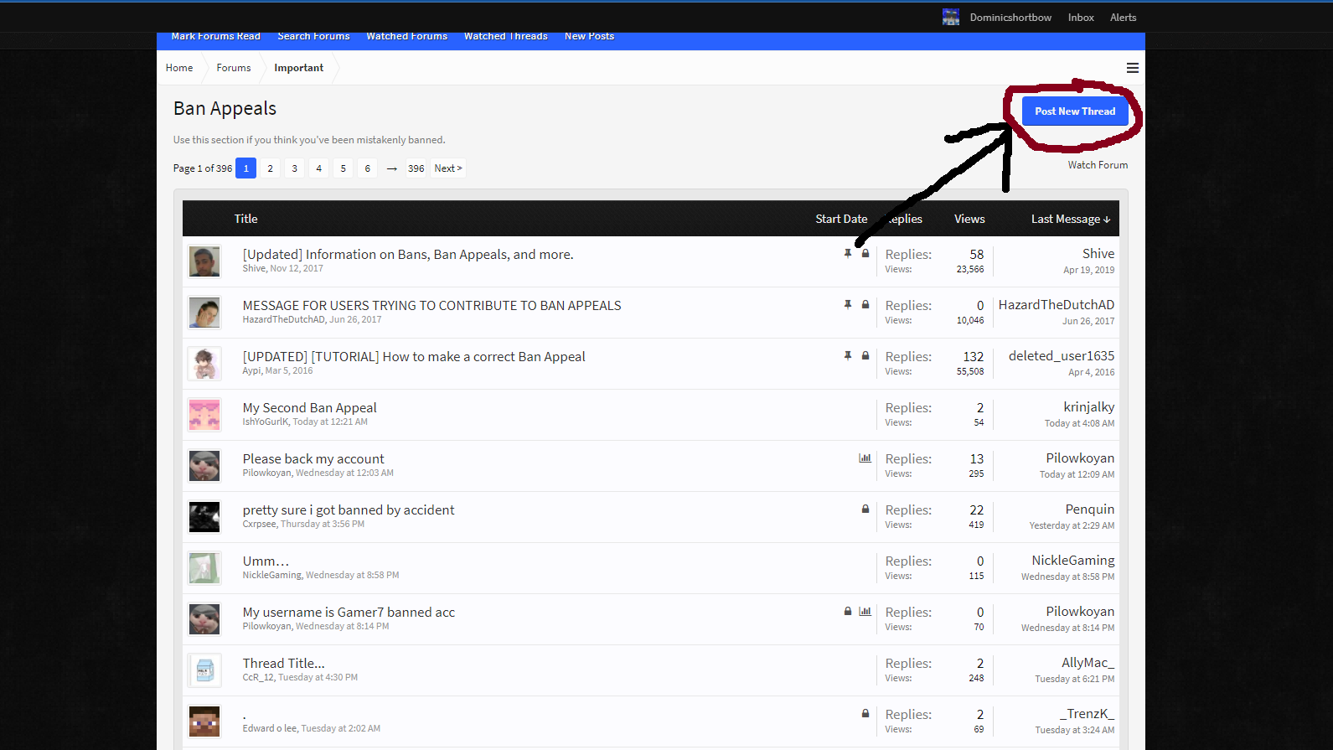Open last poster deleted_user1635's profile
Screen dimensions: 1333x750
coord(1062,356)
